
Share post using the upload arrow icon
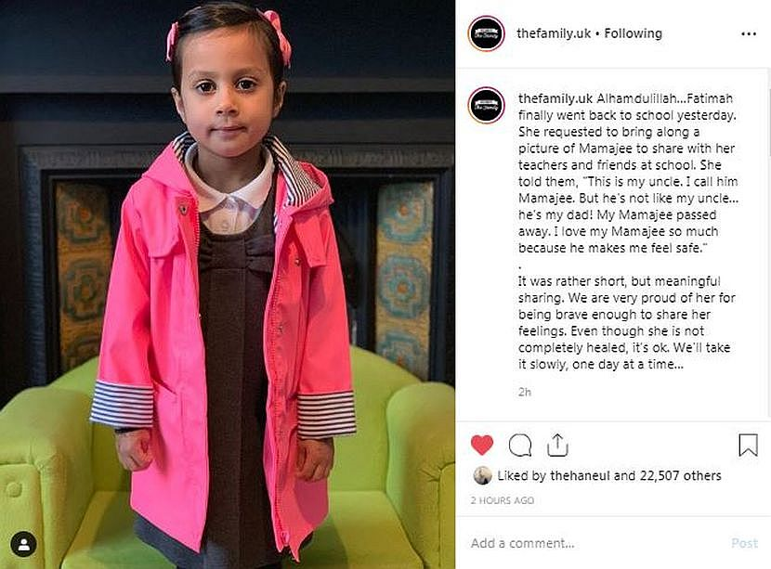tap(557, 446)
